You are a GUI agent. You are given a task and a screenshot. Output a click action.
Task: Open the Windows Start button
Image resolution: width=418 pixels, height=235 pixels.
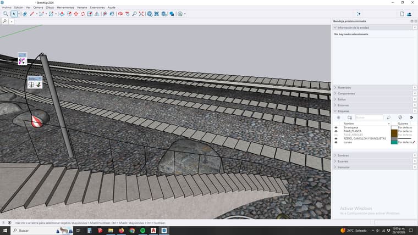[5, 231]
